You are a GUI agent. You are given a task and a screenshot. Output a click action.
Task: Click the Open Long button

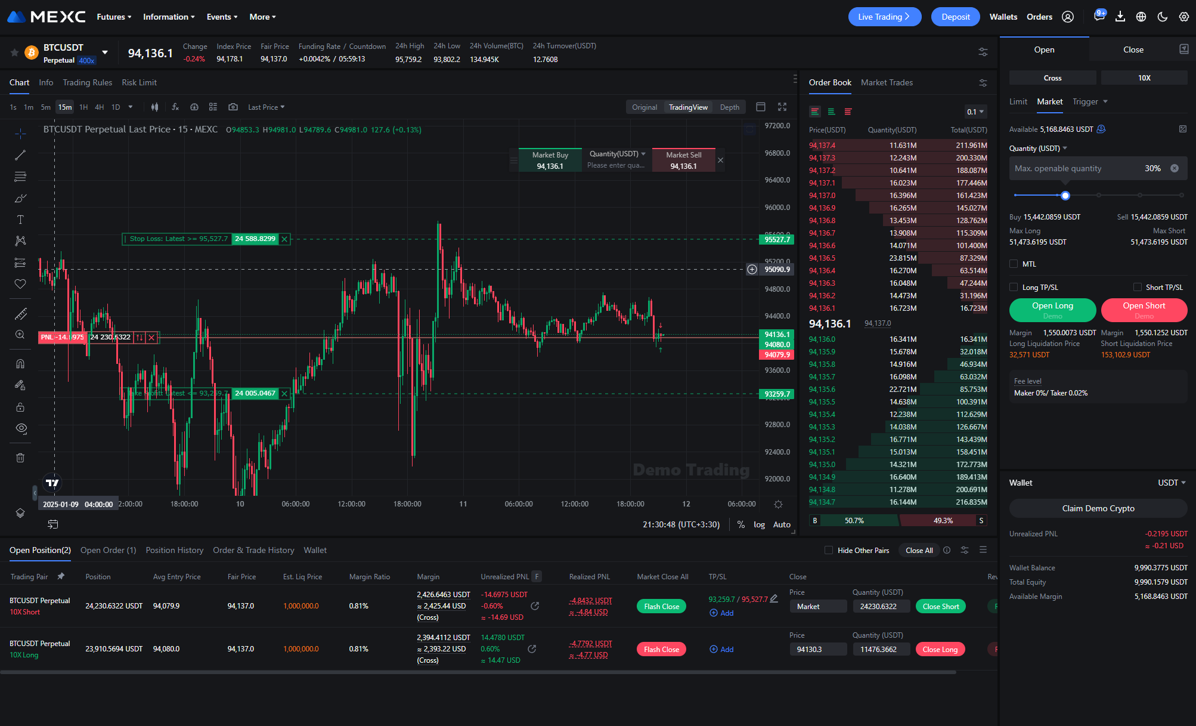(x=1052, y=310)
